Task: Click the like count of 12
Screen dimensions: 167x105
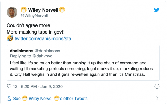Action: 15,86
